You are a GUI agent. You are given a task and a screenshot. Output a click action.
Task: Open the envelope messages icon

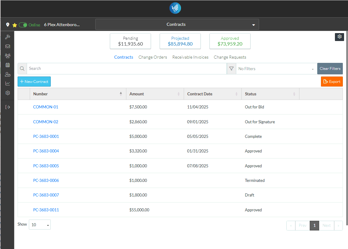point(8,46)
